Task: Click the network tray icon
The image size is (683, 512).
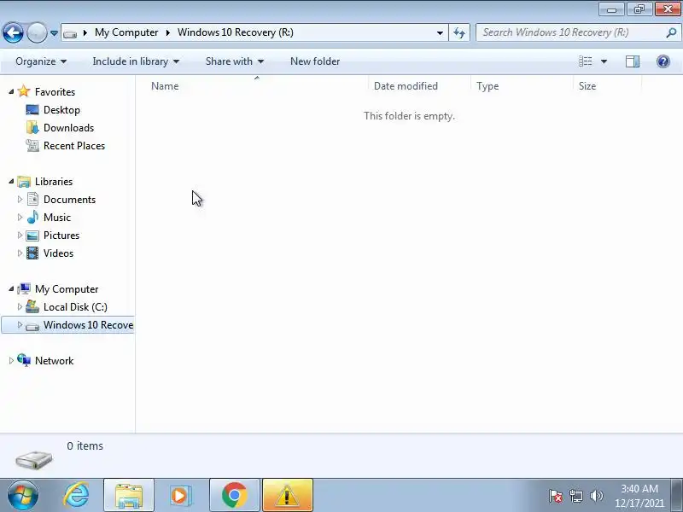Action: pyautogui.click(x=575, y=496)
